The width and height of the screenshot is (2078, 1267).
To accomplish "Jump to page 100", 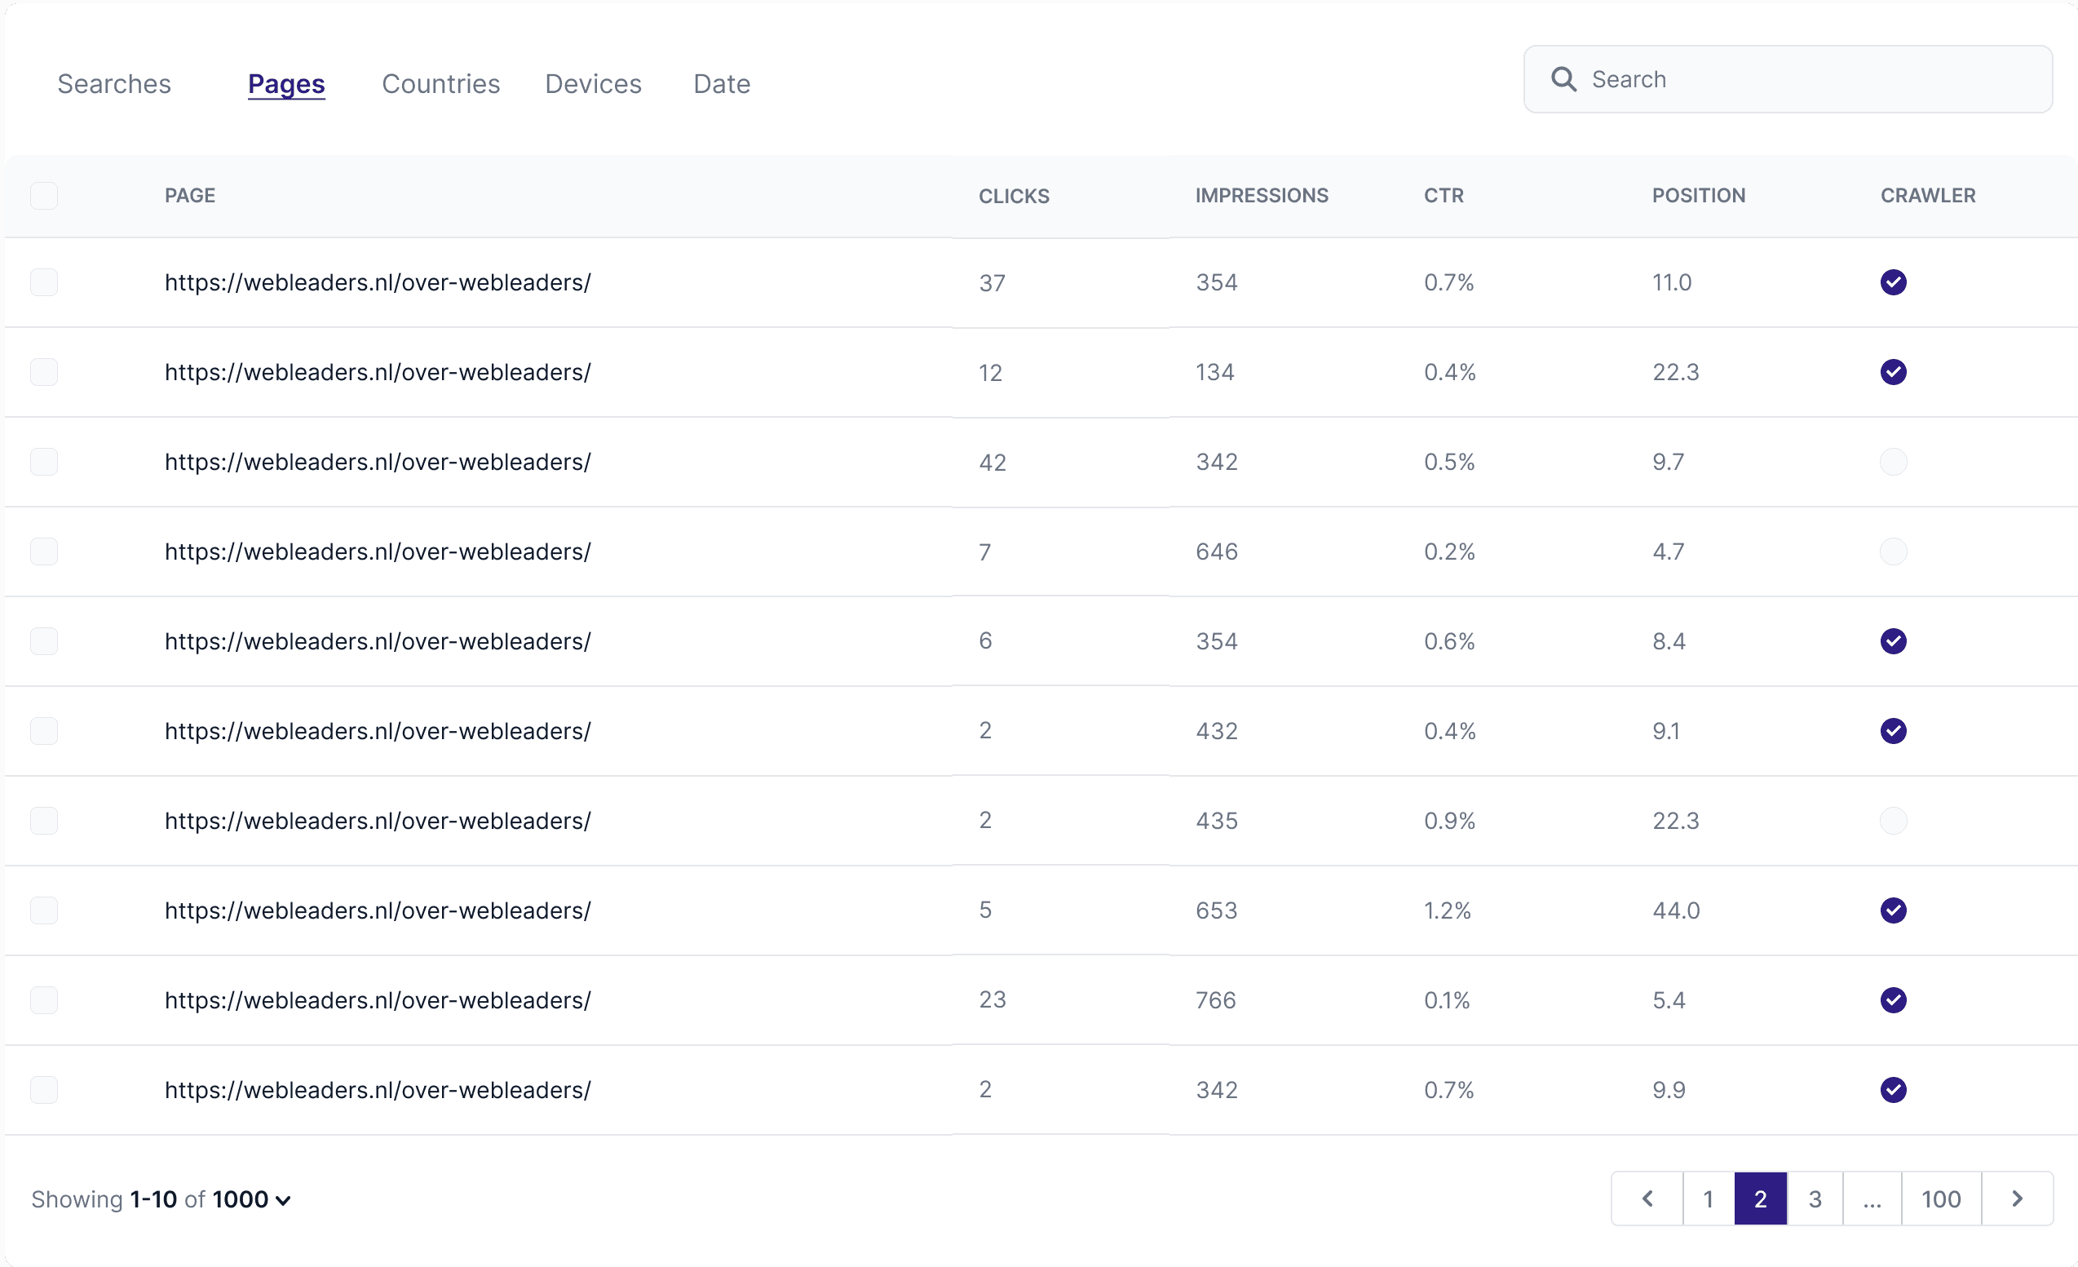I will point(1940,1198).
